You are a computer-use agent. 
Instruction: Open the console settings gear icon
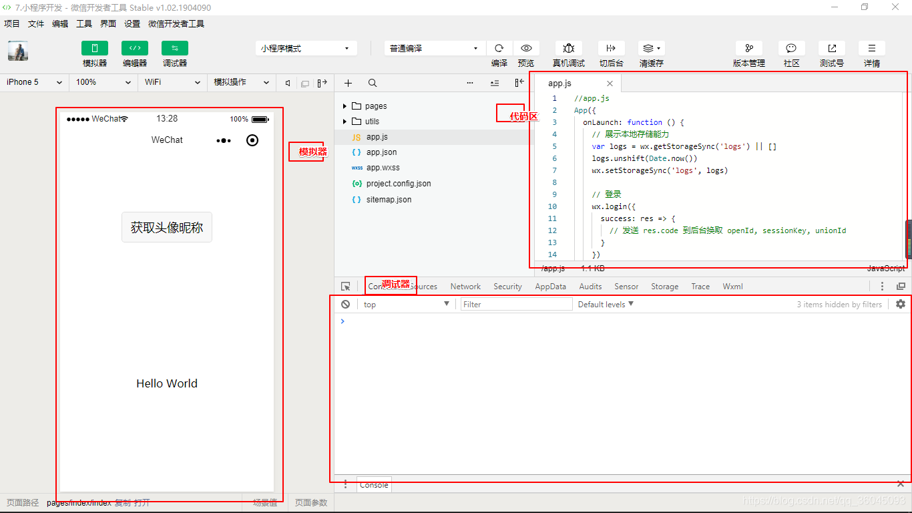coord(901,304)
